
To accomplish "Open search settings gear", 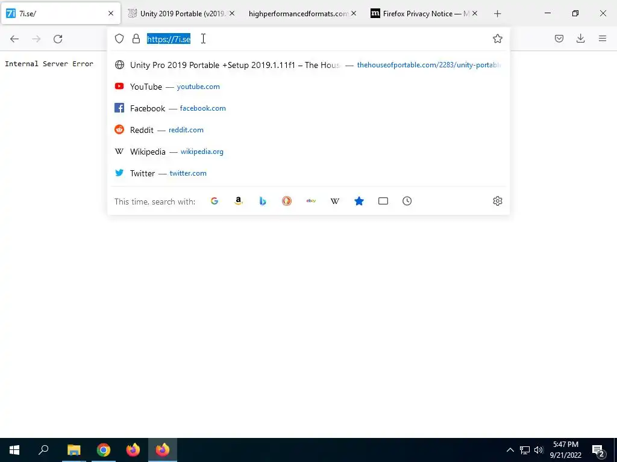I will (x=497, y=201).
